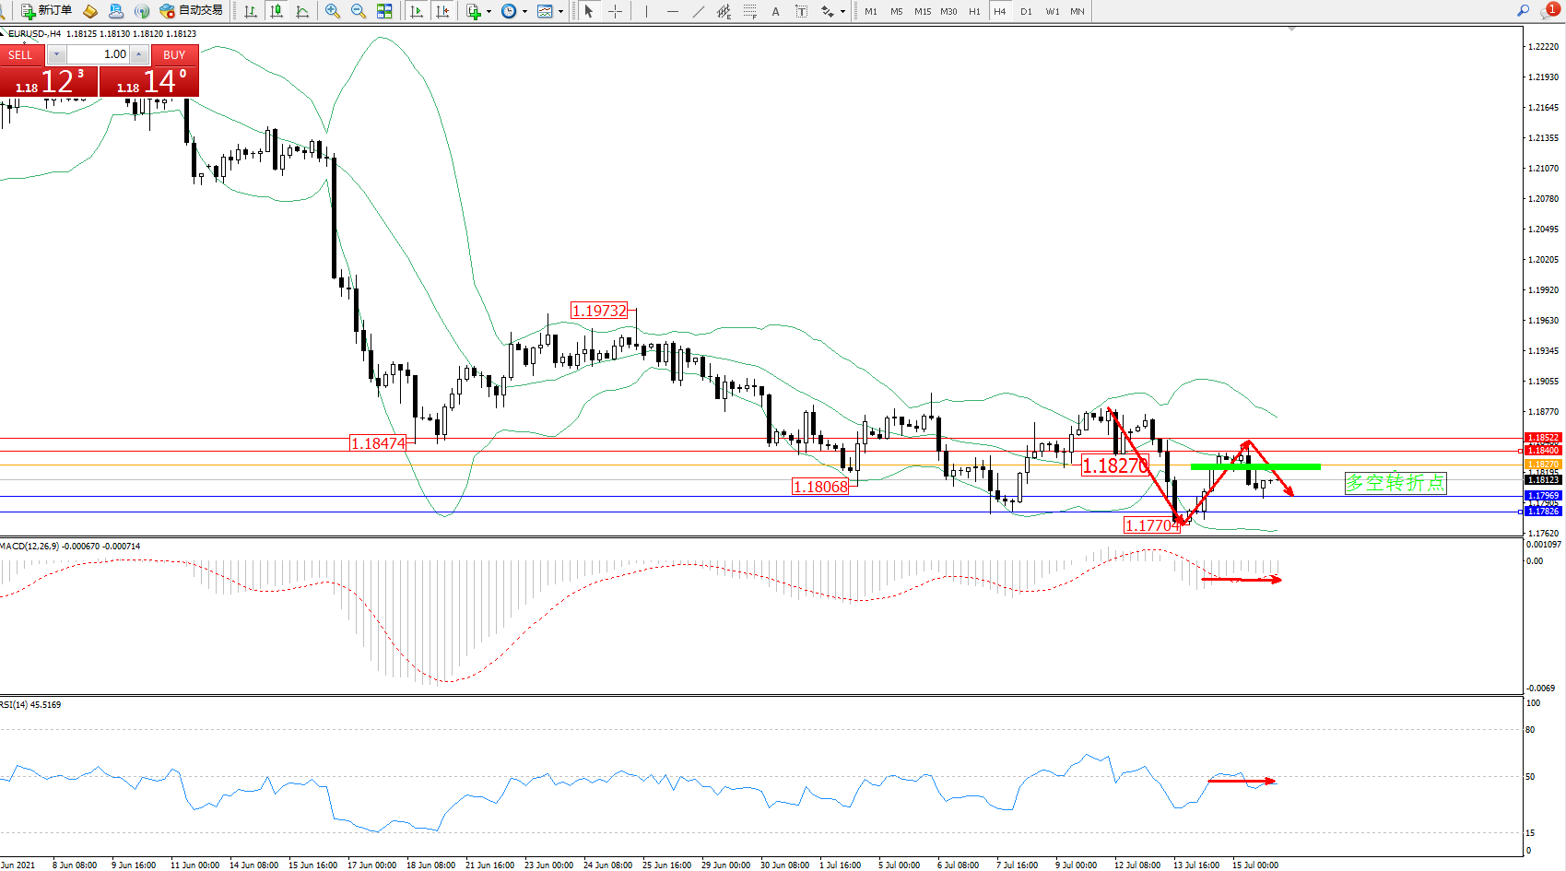Pick the horizontal line drawing tool

click(673, 11)
